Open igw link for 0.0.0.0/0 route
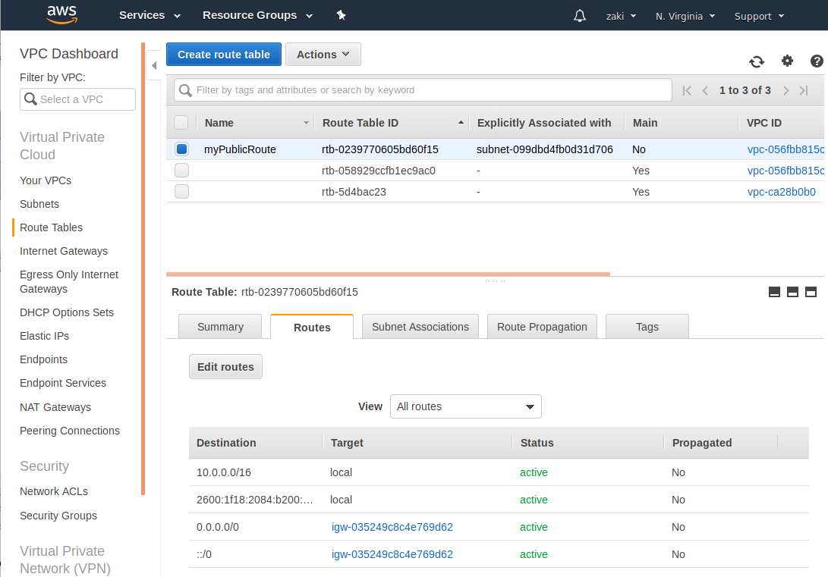The width and height of the screenshot is (828, 577). (392, 527)
